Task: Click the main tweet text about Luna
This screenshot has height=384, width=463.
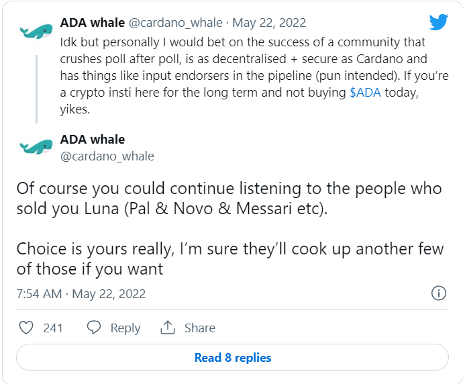Action: pyautogui.click(x=230, y=228)
